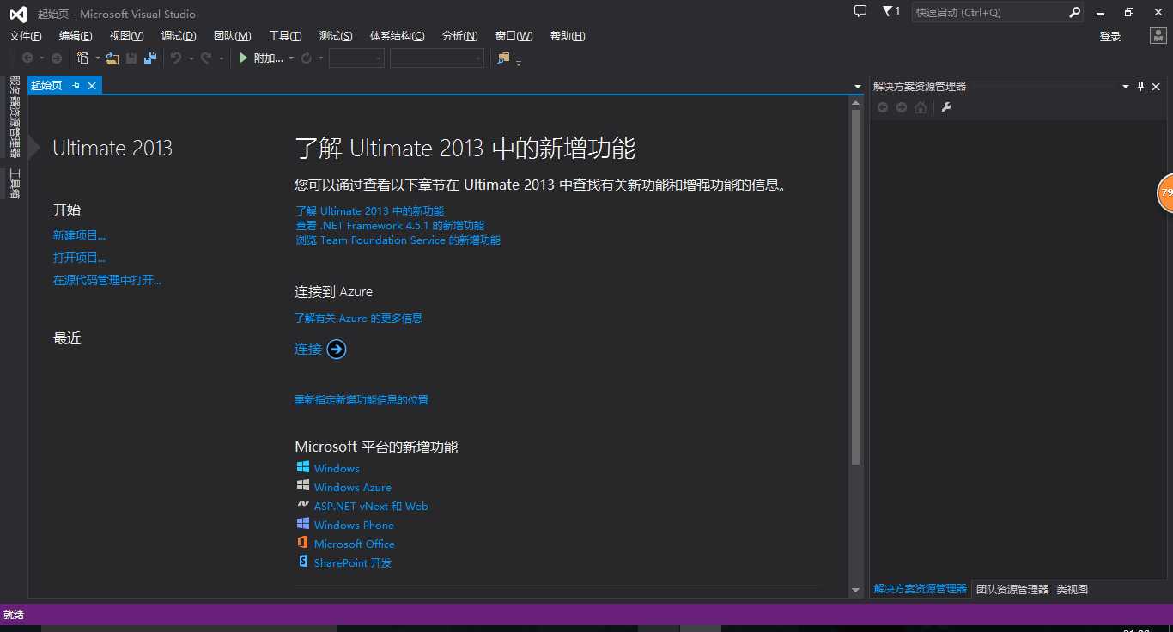Screen dimensions: 1173x632
Task: Click the 在源代码管理中打开... link
Action: point(107,280)
